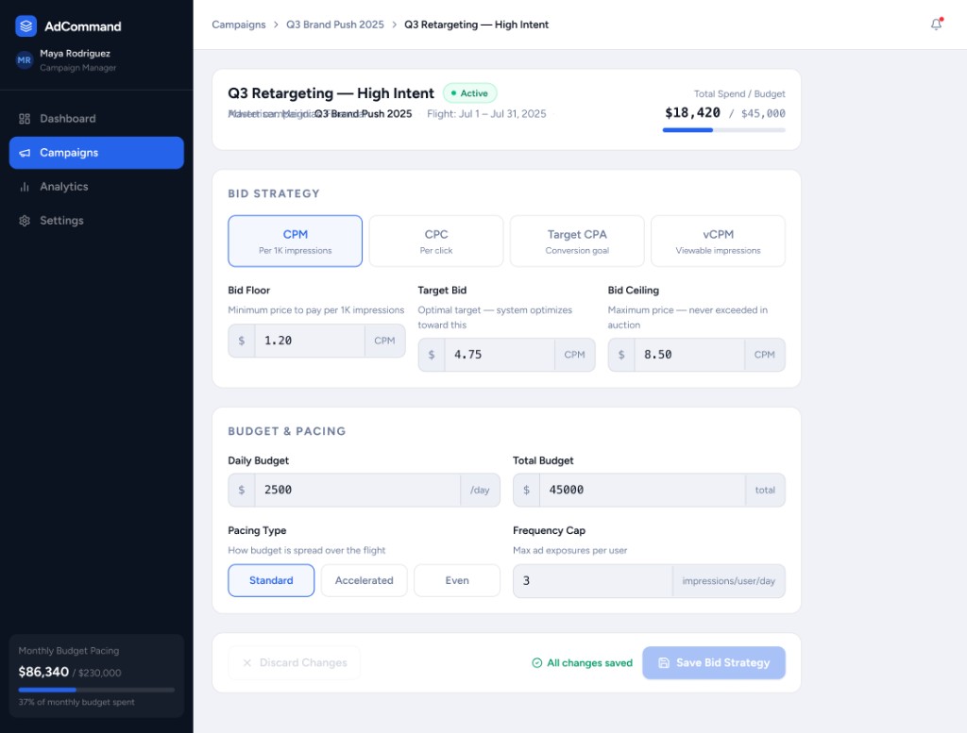Click the $86,340 monthly spend amount
This screenshot has width=967, height=733.
(43, 672)
